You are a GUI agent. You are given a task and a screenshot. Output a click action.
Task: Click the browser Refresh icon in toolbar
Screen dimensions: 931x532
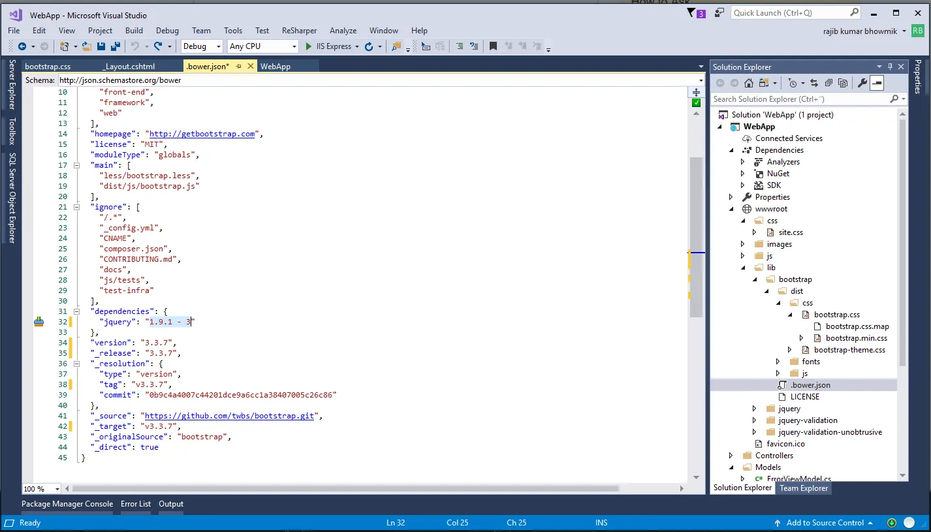[x=369, y=46]
